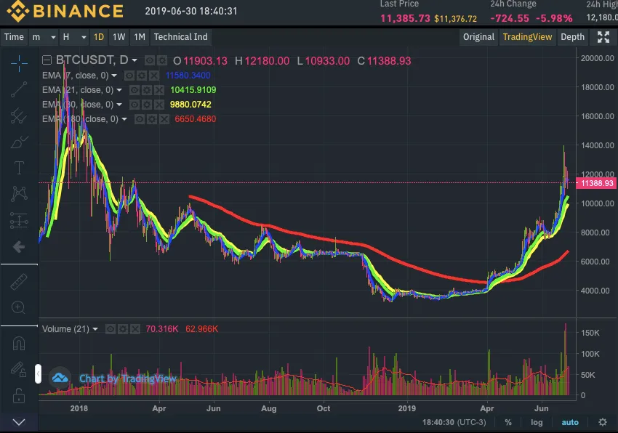Select the trend line drawing tool
The image size is (618, 433).
pyautogui.click(x=19, y=89)
